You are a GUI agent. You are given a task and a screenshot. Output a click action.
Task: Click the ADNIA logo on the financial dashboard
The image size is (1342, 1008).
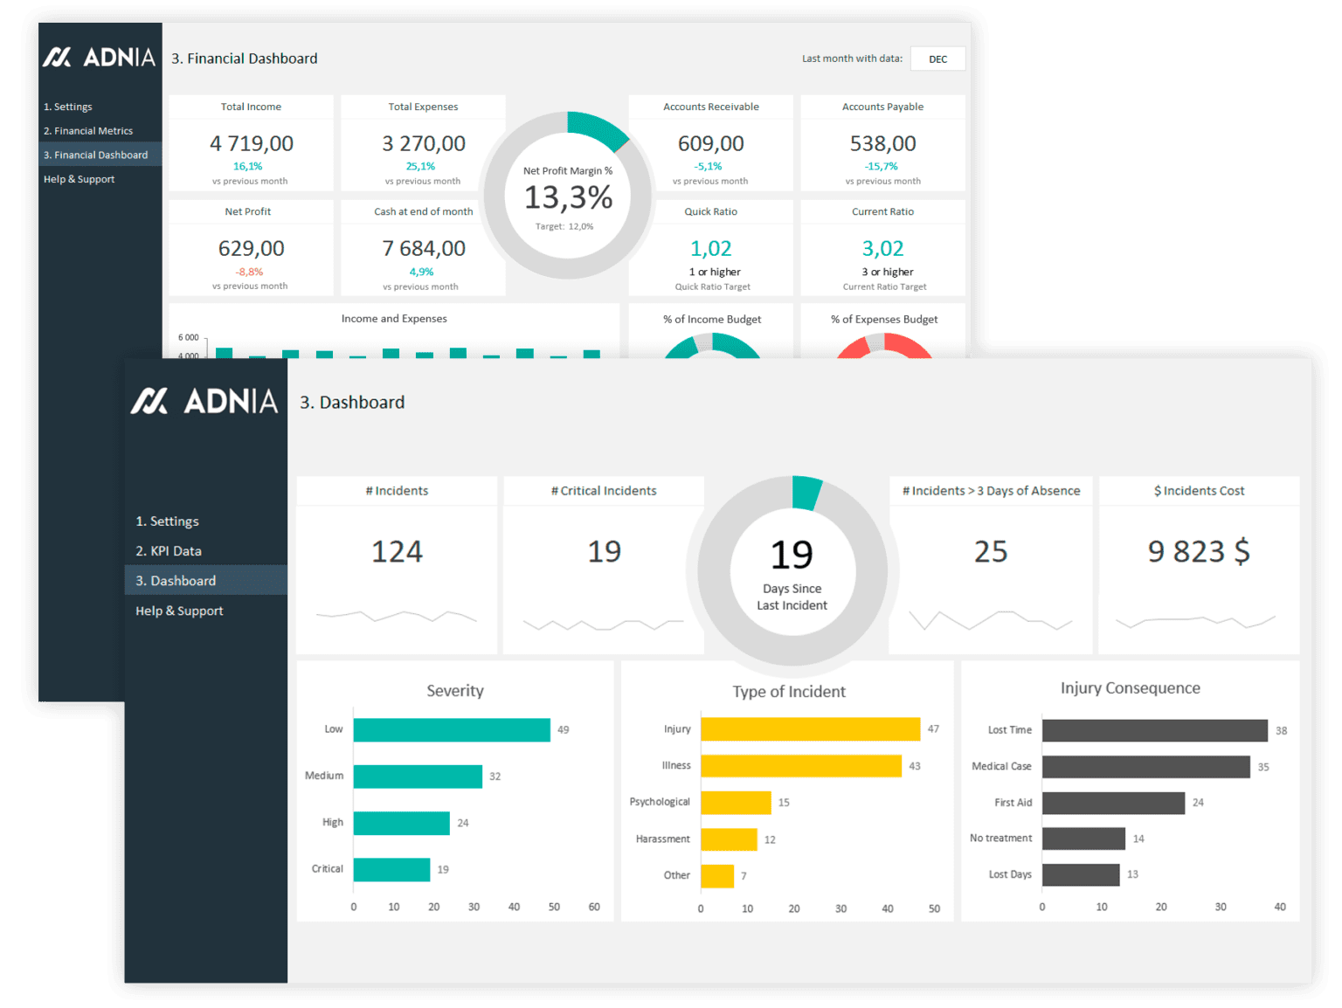click(100, 56)
